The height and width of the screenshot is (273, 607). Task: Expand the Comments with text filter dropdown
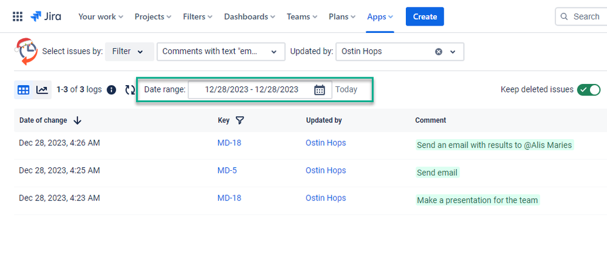tap(221, 52)
